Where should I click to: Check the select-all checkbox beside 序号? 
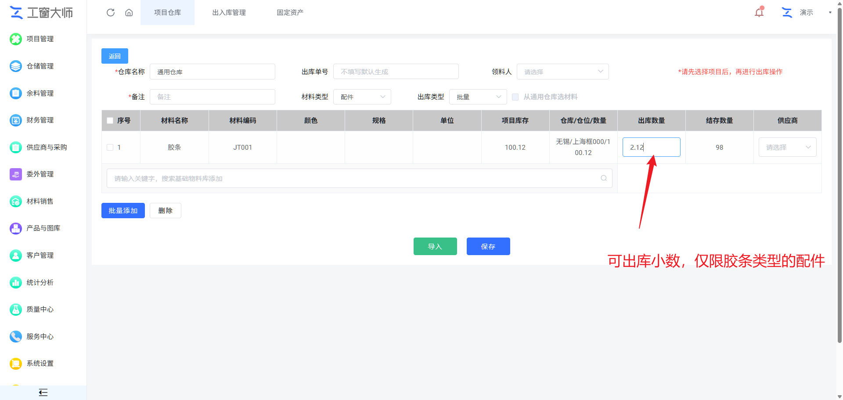coord(110,120)
